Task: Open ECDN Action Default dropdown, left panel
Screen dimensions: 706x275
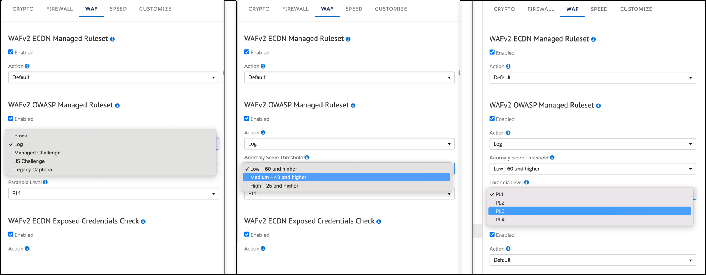Action: [114, 77]
